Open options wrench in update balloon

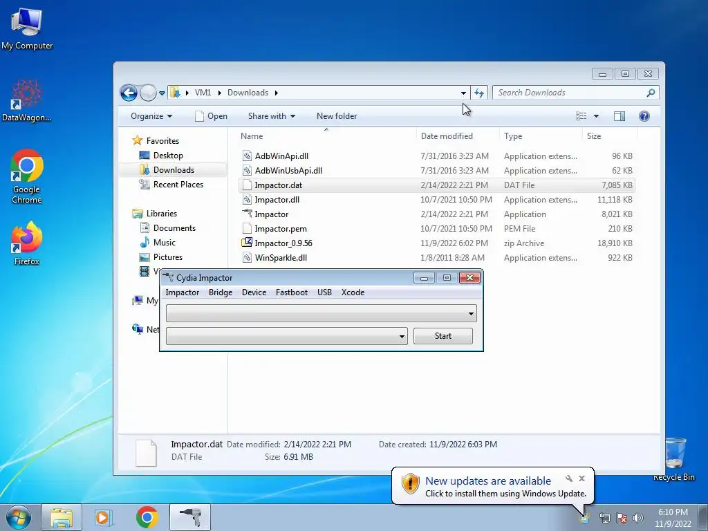[x=569, y=478]
